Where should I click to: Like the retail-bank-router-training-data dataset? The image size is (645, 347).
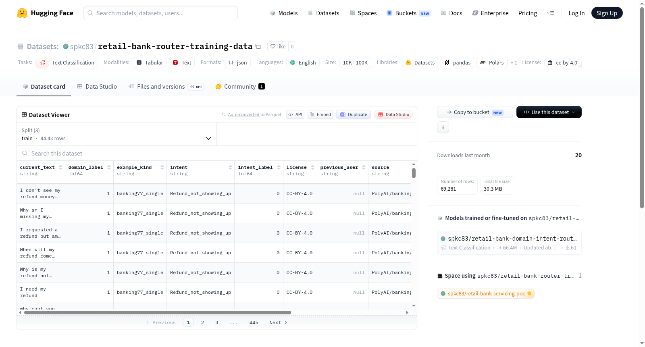[278, 46]
